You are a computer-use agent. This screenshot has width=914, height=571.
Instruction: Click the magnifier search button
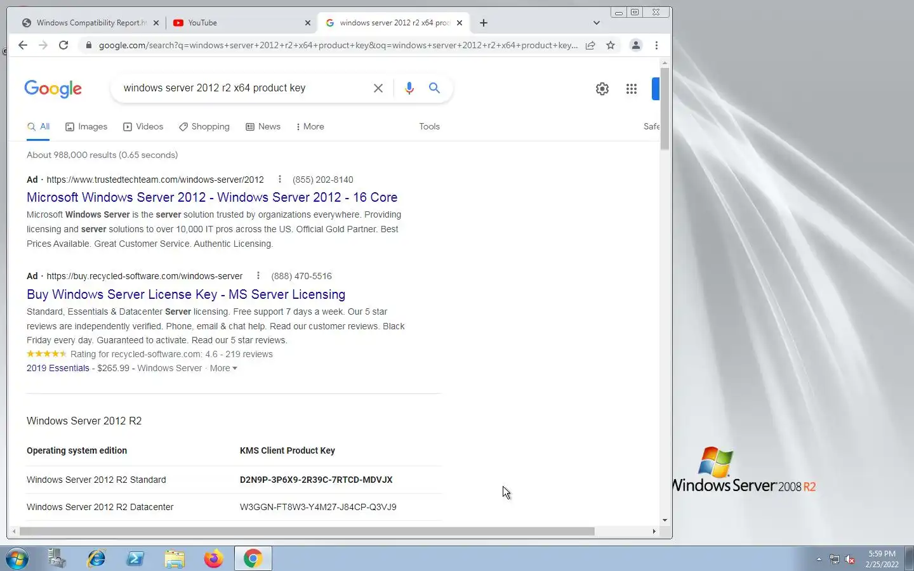pyautogui.click(x=434, y=88)
